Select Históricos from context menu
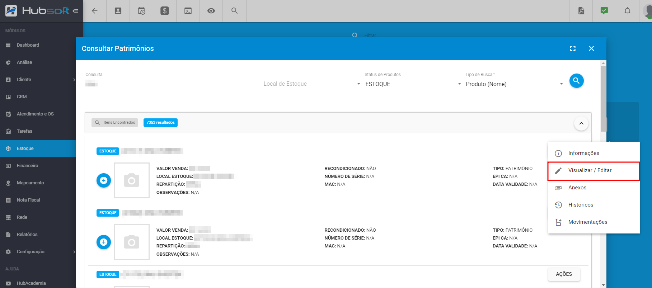The height and width of the screenshot is (288, 652). coord(594,205)
